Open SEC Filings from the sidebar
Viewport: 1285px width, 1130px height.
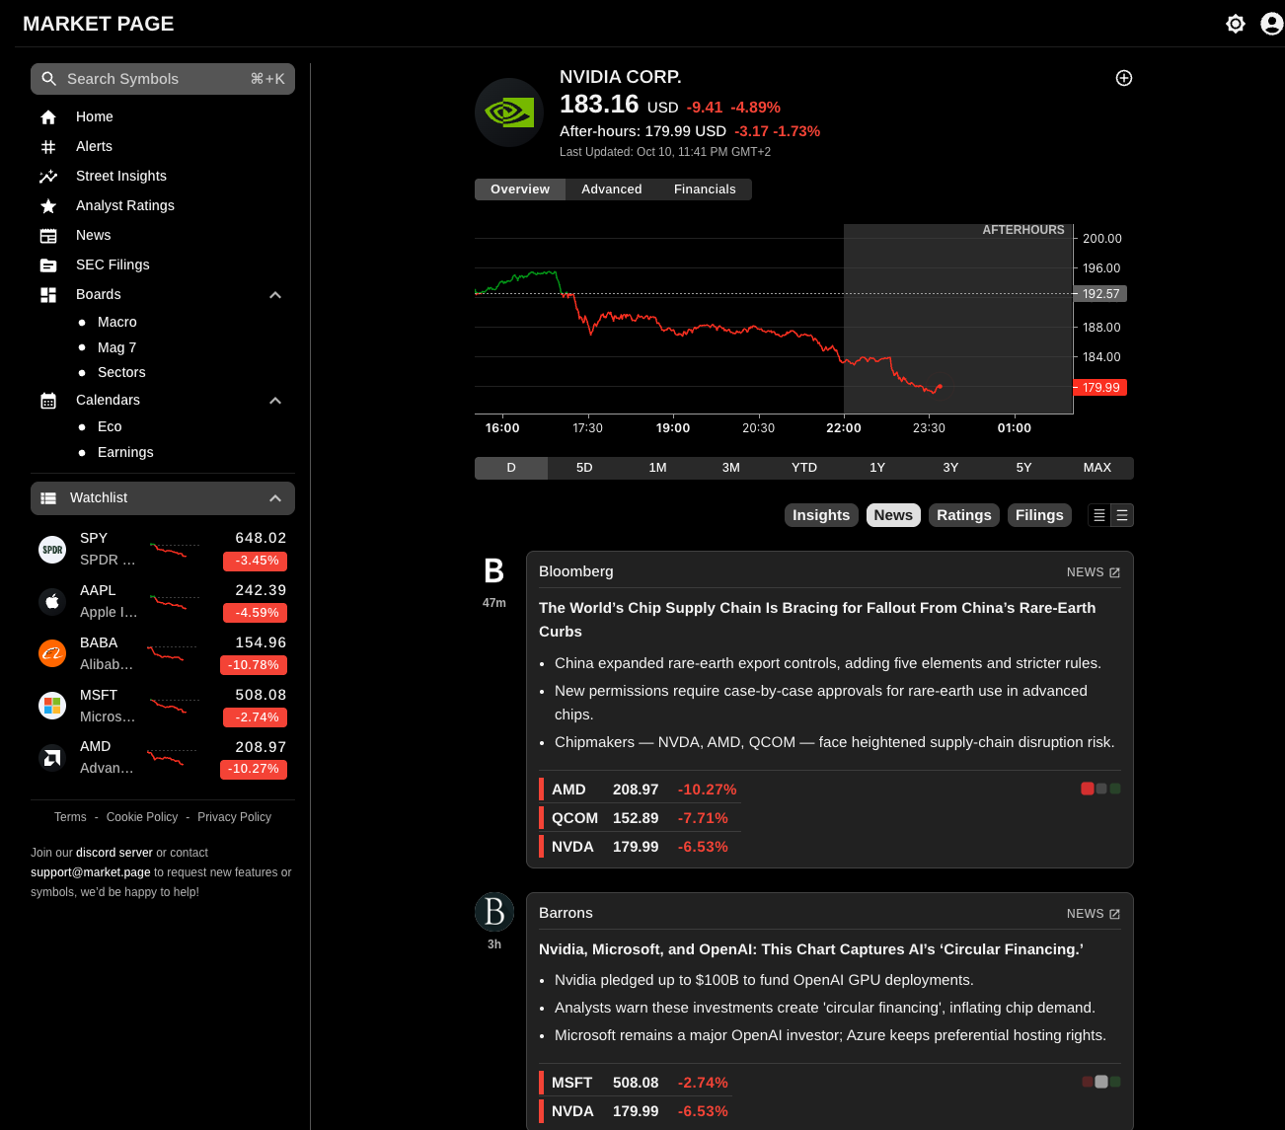pyautogui.click(x=113, y=264)
